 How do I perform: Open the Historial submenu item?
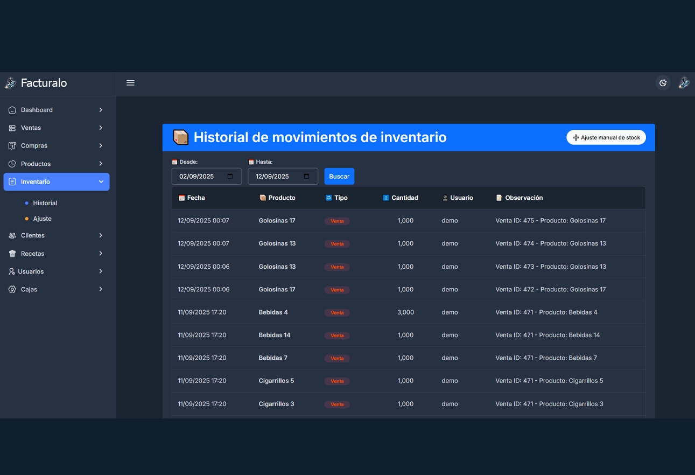point(45,203)
